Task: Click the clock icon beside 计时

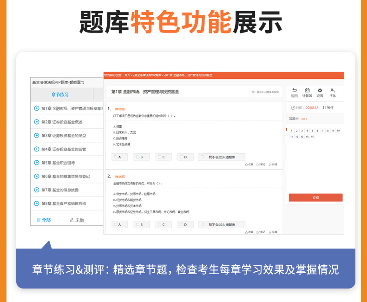Action: pyautogui.click(x=293, y=108)
